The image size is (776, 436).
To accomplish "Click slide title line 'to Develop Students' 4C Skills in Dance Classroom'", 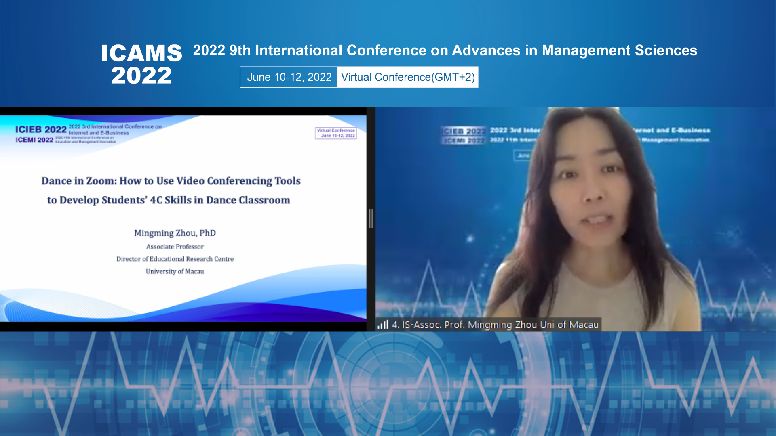I will tap(169, 200).
